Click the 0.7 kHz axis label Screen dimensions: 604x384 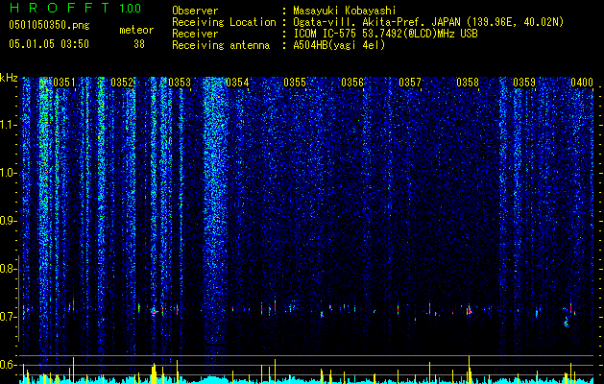click(x=8, y=317)
